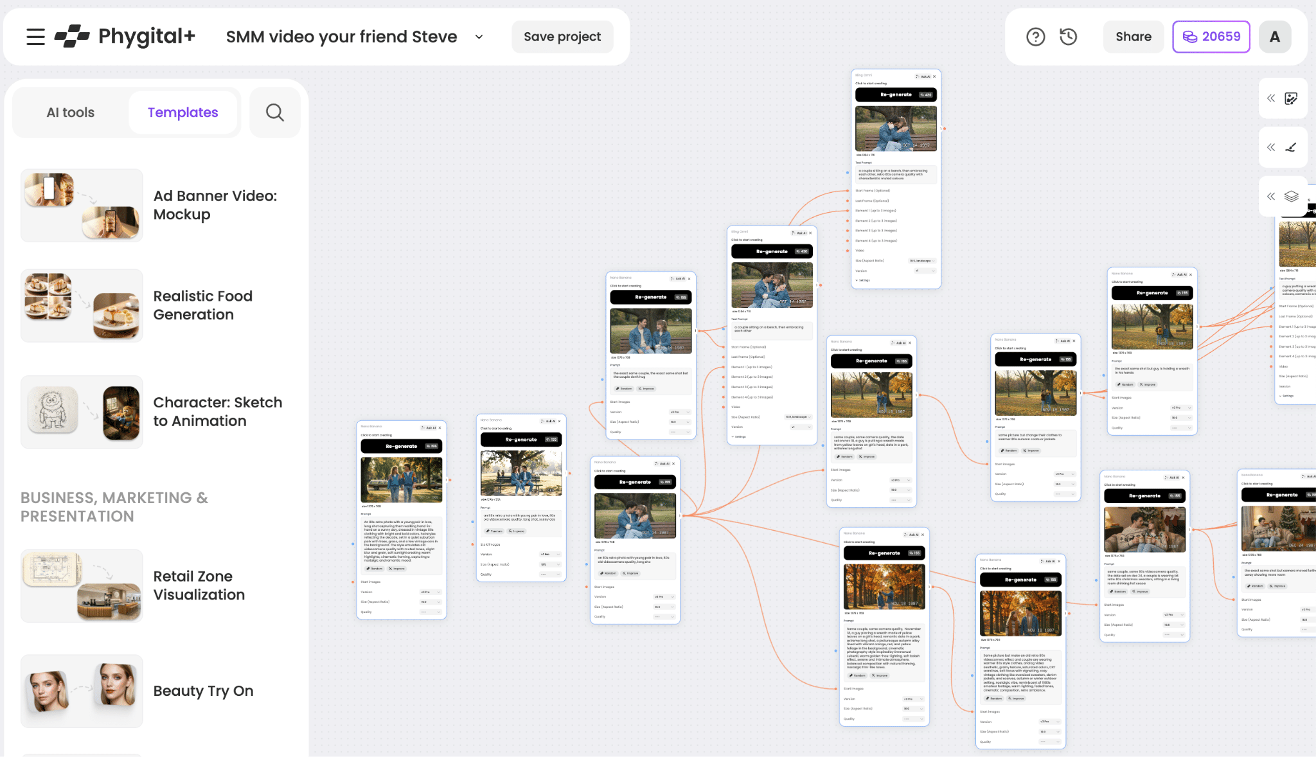Collapse the Layers panel with double chevron
This screenshot has height=757, width=1316.
[1270, 196]
